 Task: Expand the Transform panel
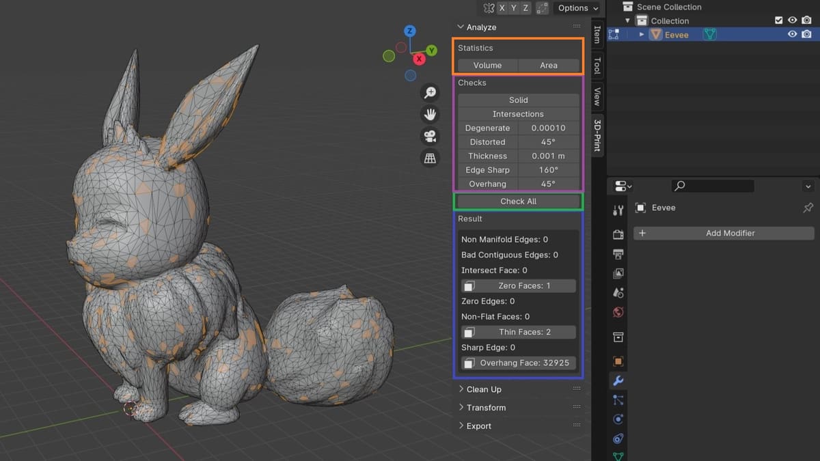click(x=461, y=408)
